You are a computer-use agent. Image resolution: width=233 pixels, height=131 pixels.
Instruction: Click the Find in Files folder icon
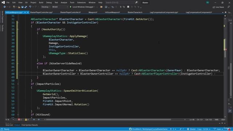click(x=102, y=7)
